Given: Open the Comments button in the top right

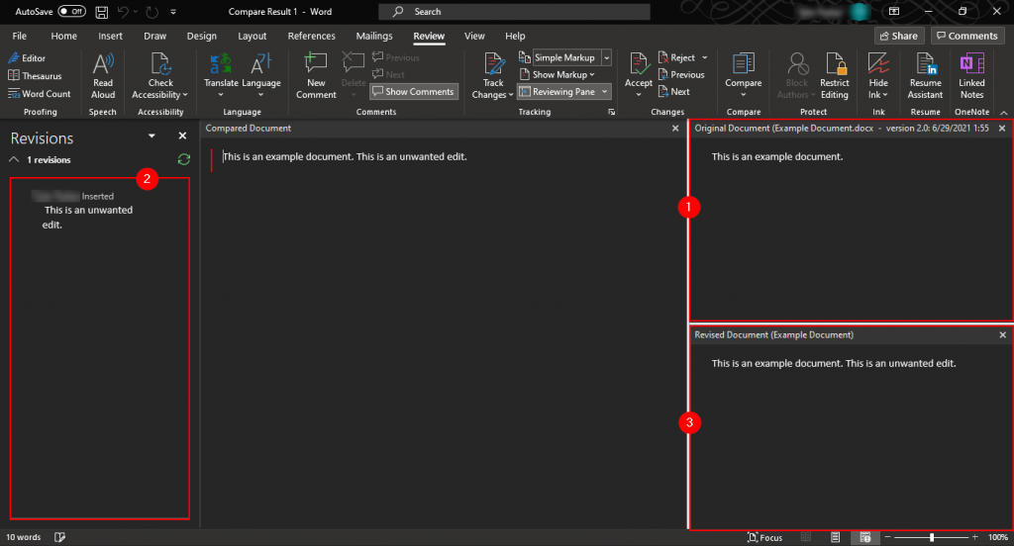Looking at the screenshot, I should [967, 37].
